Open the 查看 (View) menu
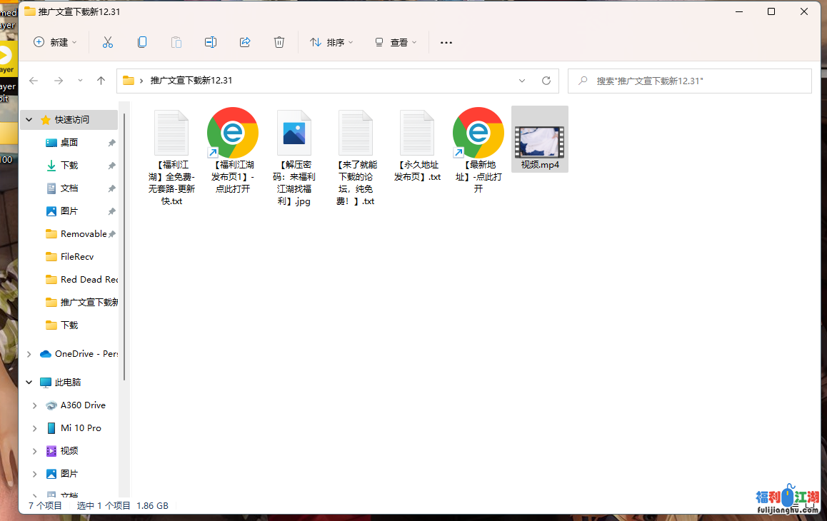Screen dimensions: 827x521 tap(395, 43)
